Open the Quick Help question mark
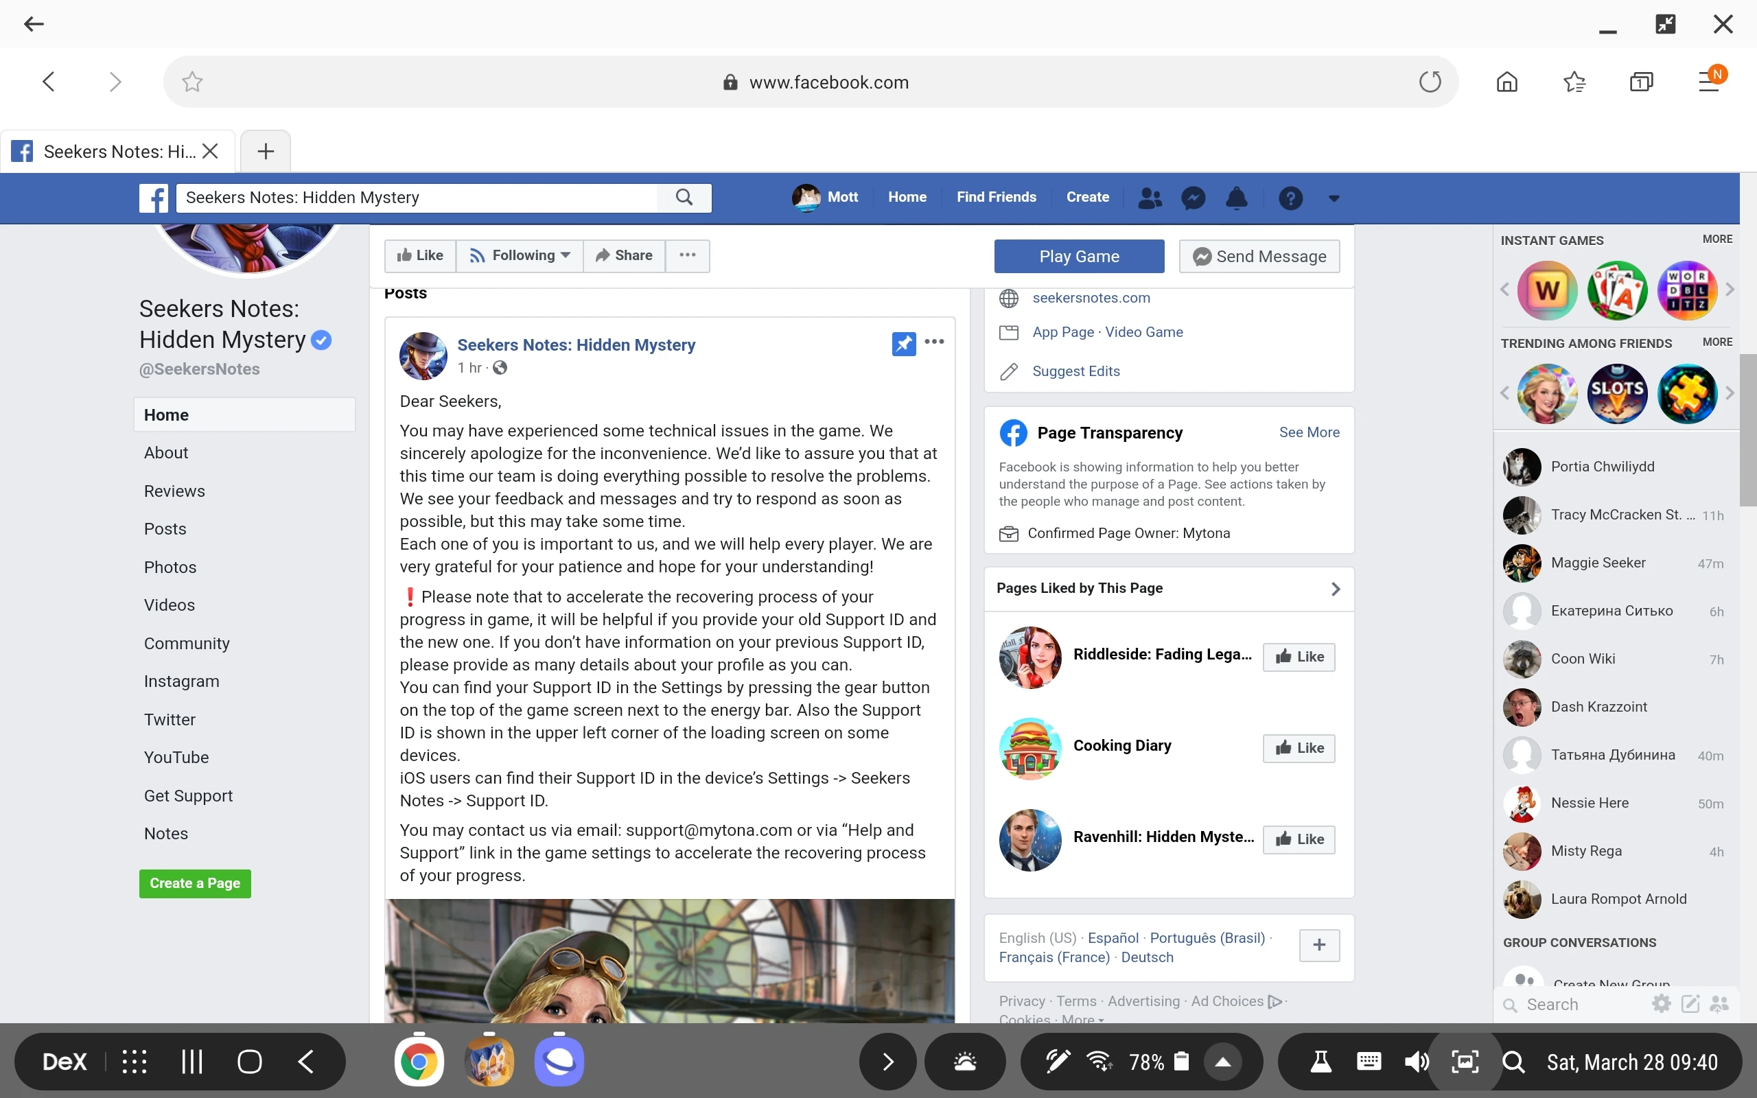Viewport: 1757px width, 1098px height. tap(1290, 198)
